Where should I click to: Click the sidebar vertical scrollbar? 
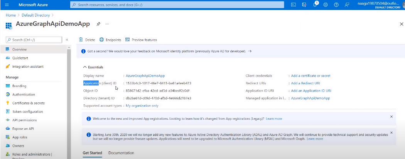pyautogui.click(x=69, y=103)
